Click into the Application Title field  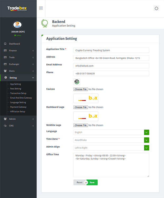[x=111, y=50]
